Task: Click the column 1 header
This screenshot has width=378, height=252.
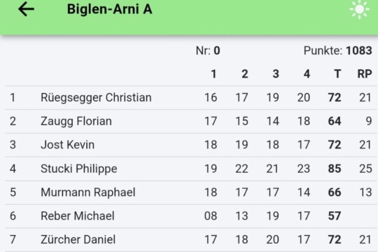Action: click(x=213, y=73)
